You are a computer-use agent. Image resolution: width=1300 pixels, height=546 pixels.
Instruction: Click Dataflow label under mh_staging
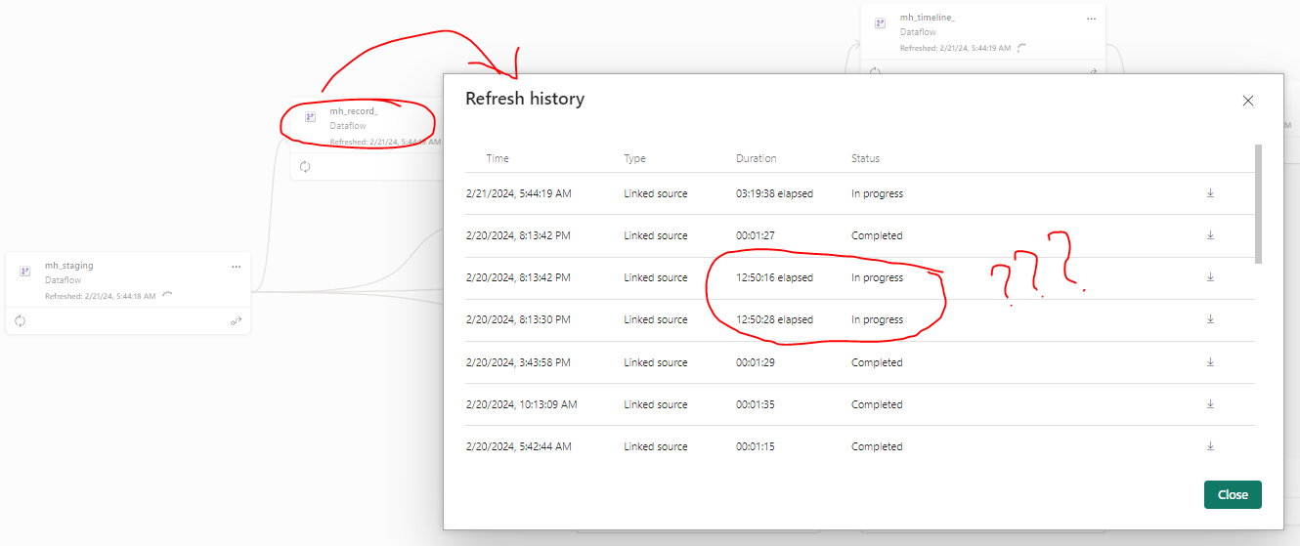(62, 280)
